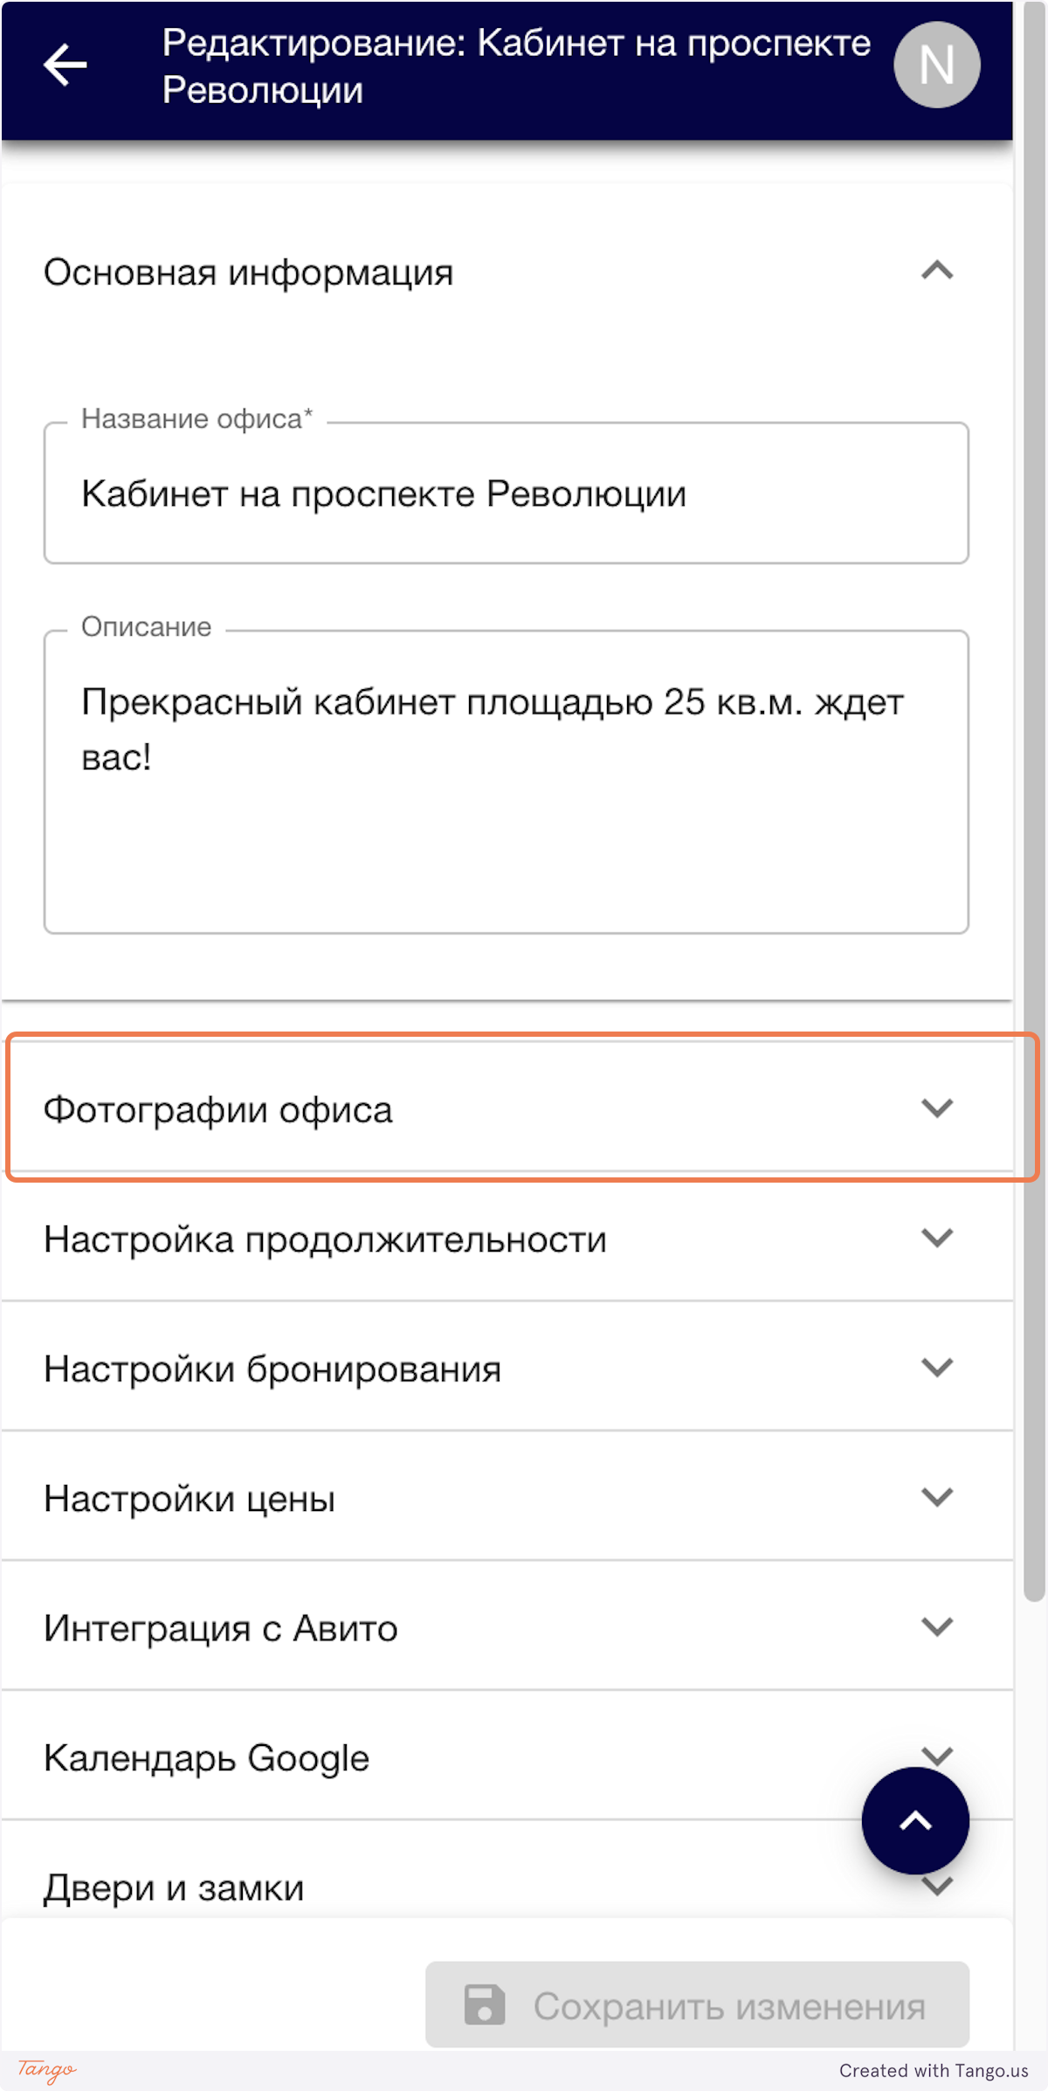Click the Фотографии офиса heading label

[218, 1109]
